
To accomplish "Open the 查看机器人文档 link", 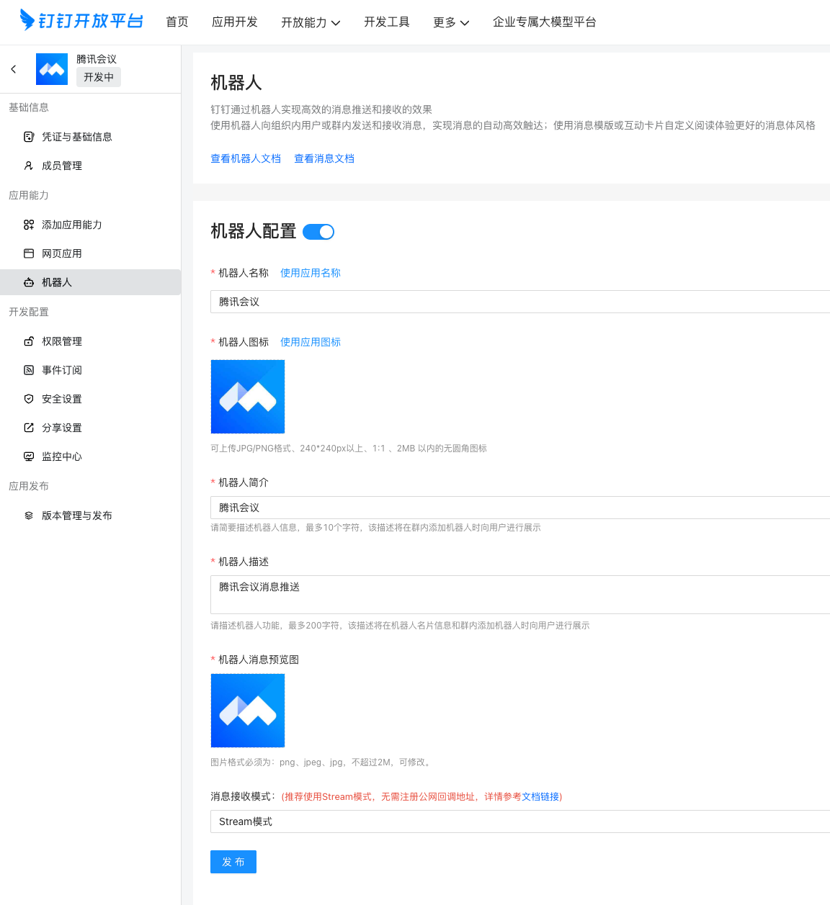I will coord(246,158).
